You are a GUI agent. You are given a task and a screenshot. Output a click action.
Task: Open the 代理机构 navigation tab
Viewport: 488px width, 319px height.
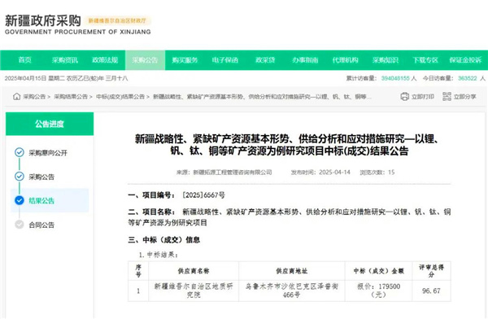tap(345, 60)
